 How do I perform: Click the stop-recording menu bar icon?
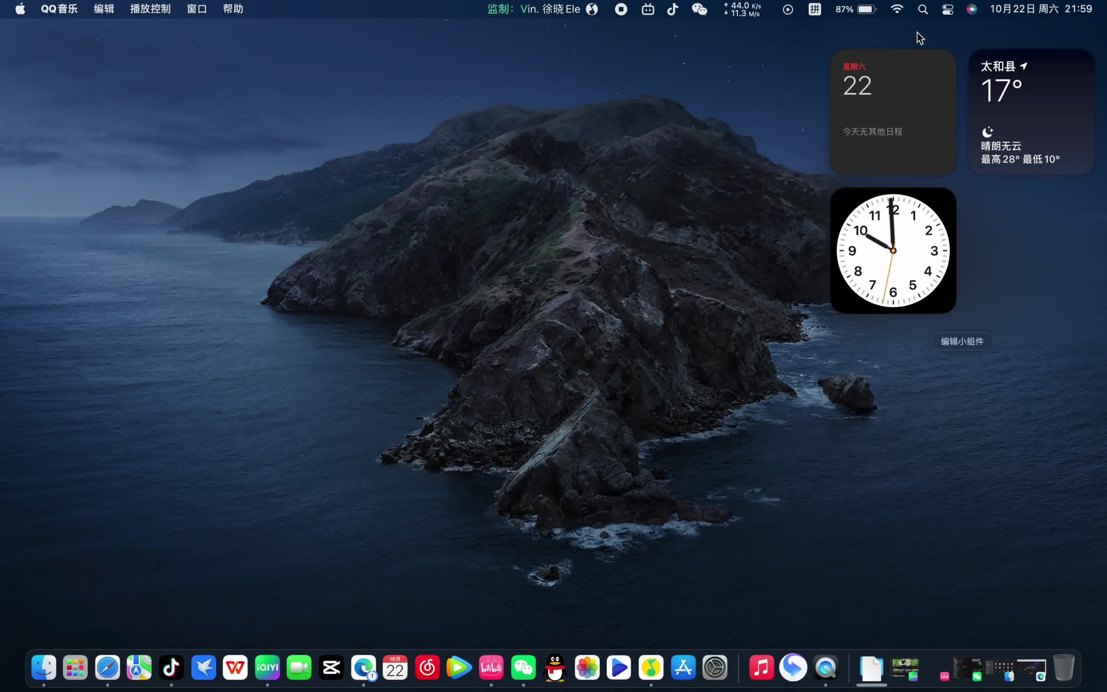[x=621, y=9]
